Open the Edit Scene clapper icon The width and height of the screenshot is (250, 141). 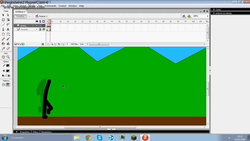pyautogui.click(x=184, y=16)
